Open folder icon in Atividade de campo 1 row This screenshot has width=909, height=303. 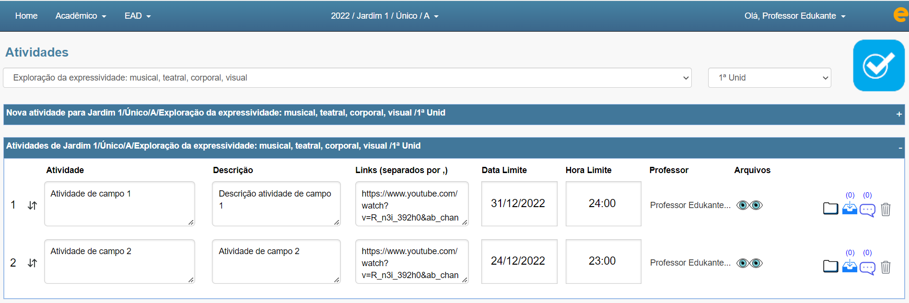(830, 209)
